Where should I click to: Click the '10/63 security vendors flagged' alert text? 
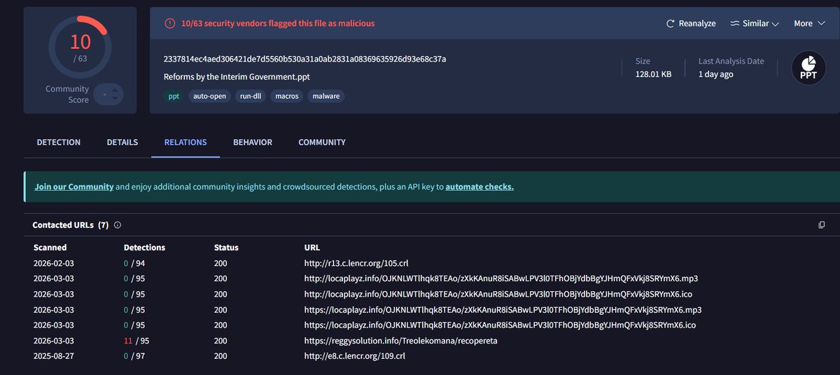pos(277,23)
